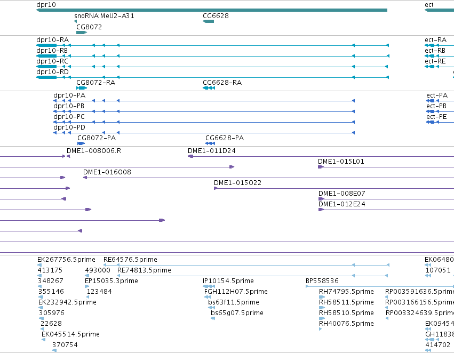Click the BP558536 feature
This screenshot has width=454, height=353.
pos(380,286)
